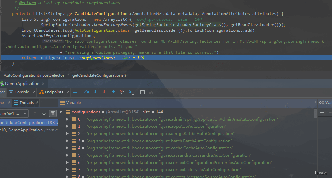Select the CassandraAutoConfiguration string value

pos(169,155)
